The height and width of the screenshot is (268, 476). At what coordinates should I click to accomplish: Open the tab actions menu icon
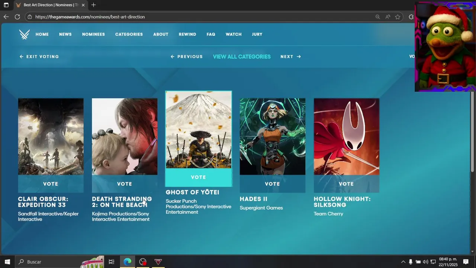6,5
